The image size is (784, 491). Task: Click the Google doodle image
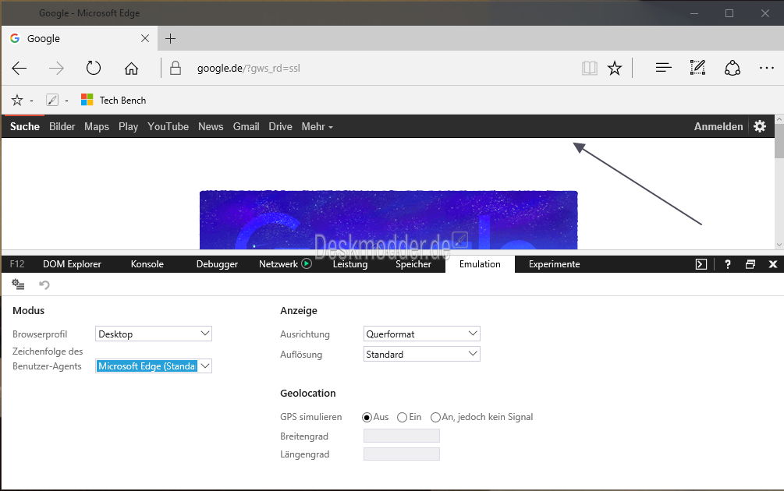coord(388,220)
